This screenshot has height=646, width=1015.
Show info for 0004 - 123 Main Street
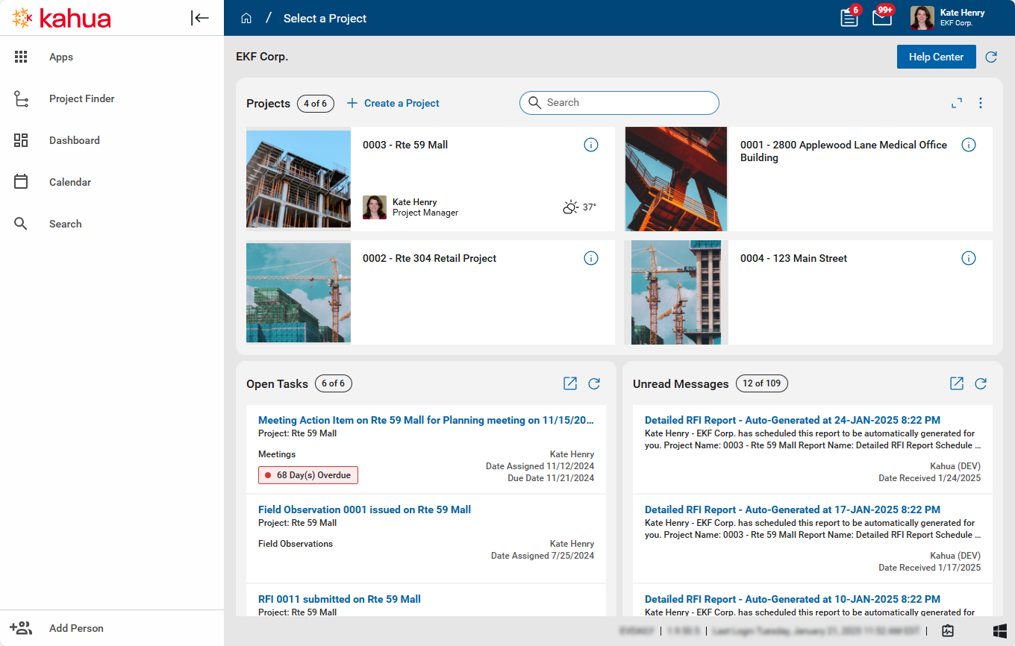[968, 258]
